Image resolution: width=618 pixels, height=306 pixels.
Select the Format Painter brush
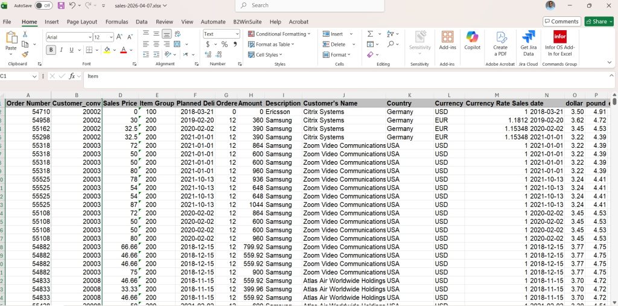(x=25, y=54)
